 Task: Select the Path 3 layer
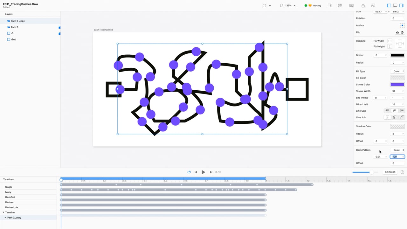tap(30, 27)
